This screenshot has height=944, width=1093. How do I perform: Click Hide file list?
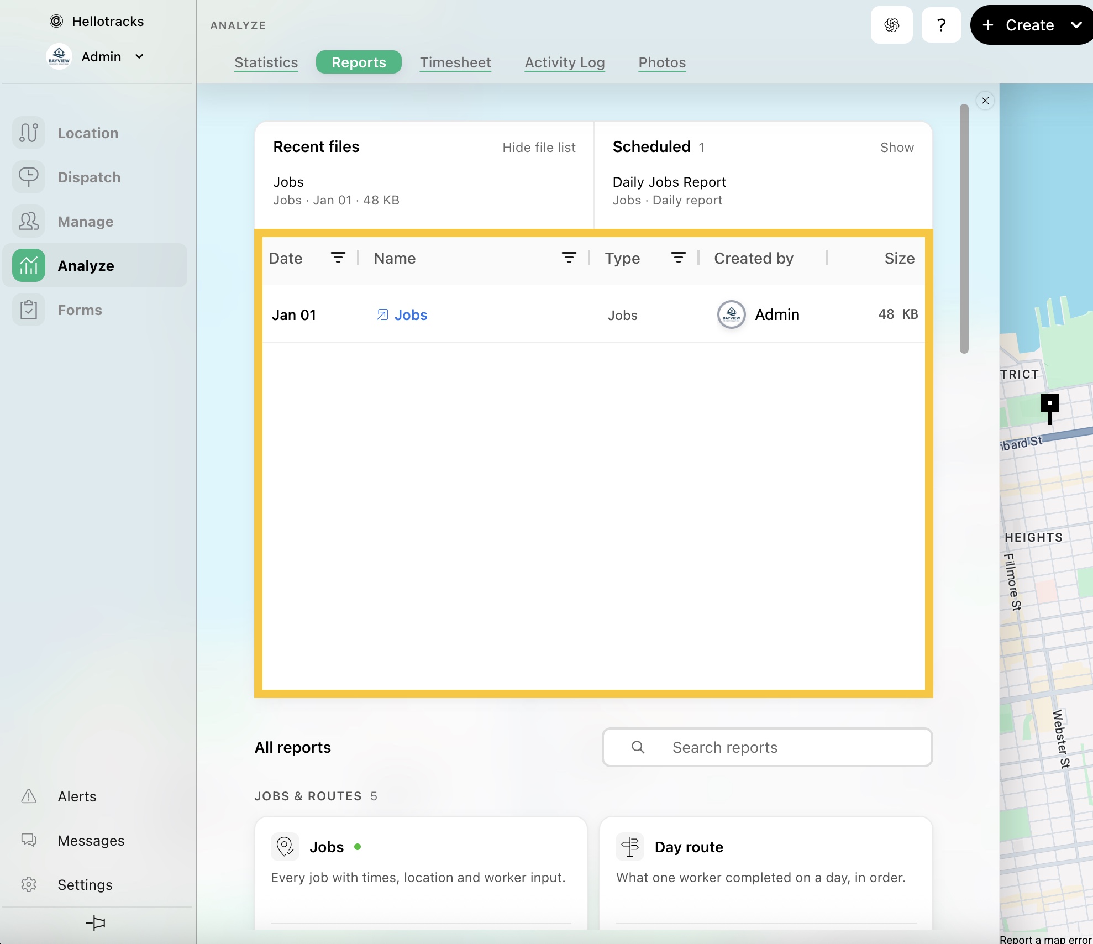pyautogui.click(x=539, y=148)
